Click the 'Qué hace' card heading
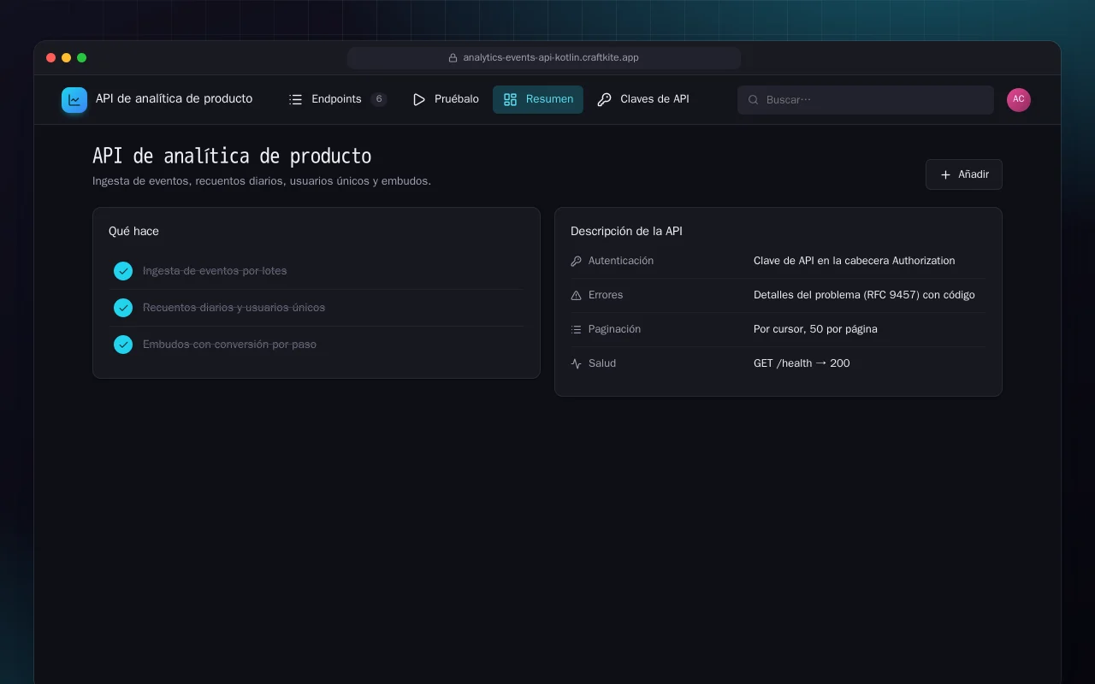This screenshot has width=1095, height=684. 133,231
